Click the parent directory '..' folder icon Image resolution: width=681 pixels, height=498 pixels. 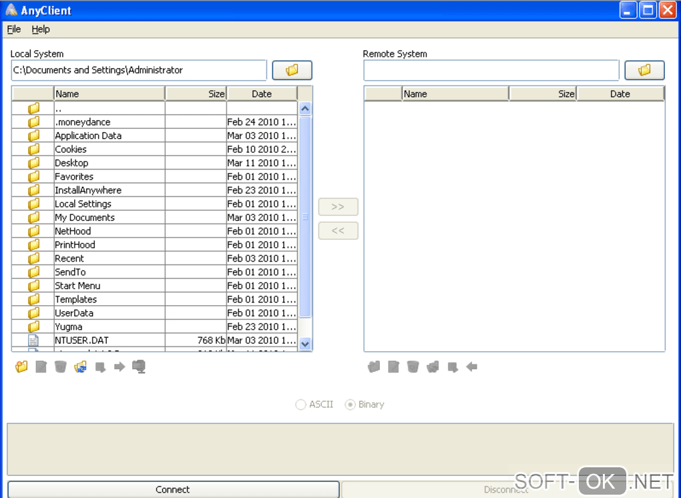[x=33, y=108]
